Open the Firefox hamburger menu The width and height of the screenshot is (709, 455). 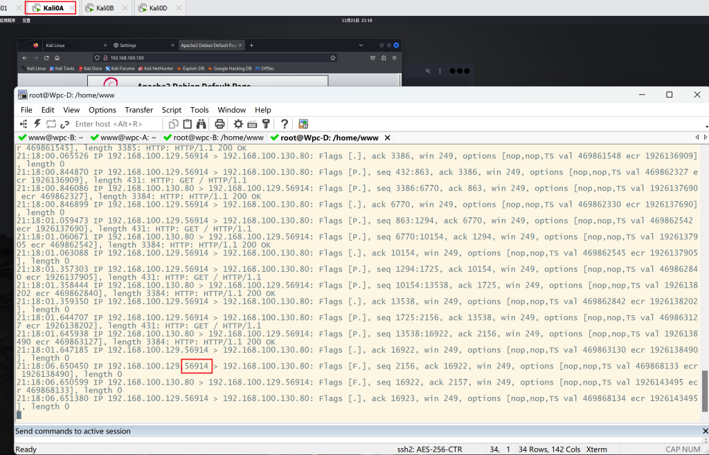tap(394, 58)
